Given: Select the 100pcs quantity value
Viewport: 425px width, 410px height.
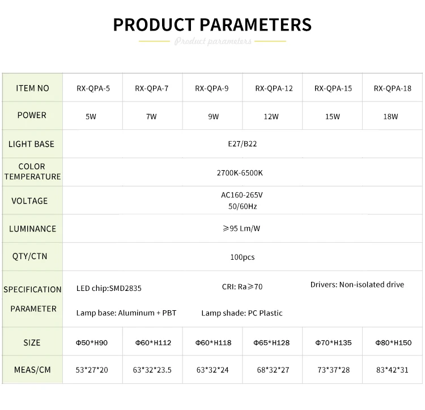Looking at the screenshot, I should (x=242, y=257).
